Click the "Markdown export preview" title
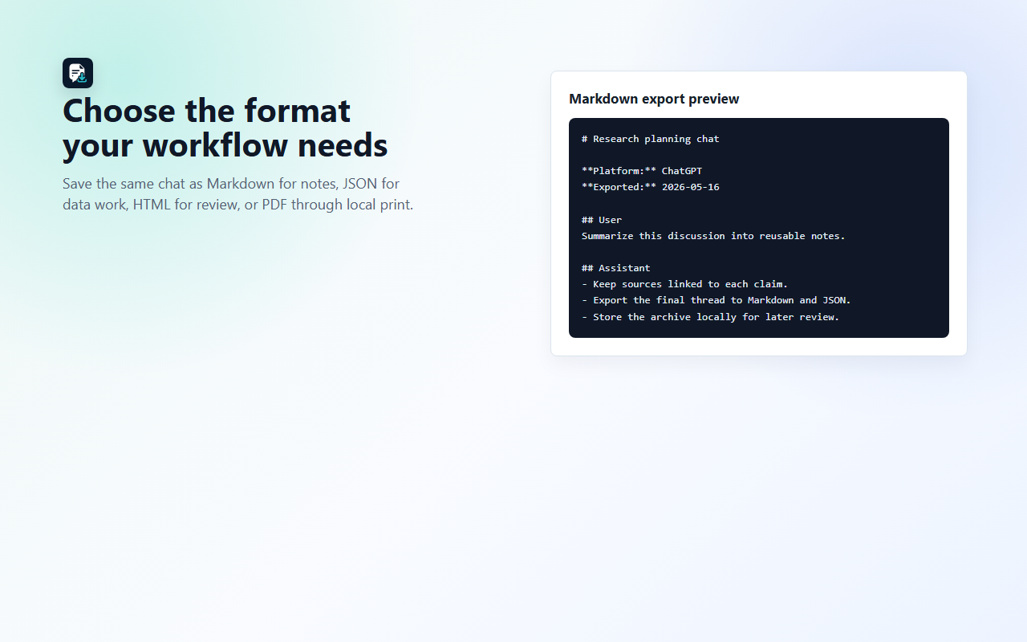Viewport: 1027px width, 642px height. 654,99
